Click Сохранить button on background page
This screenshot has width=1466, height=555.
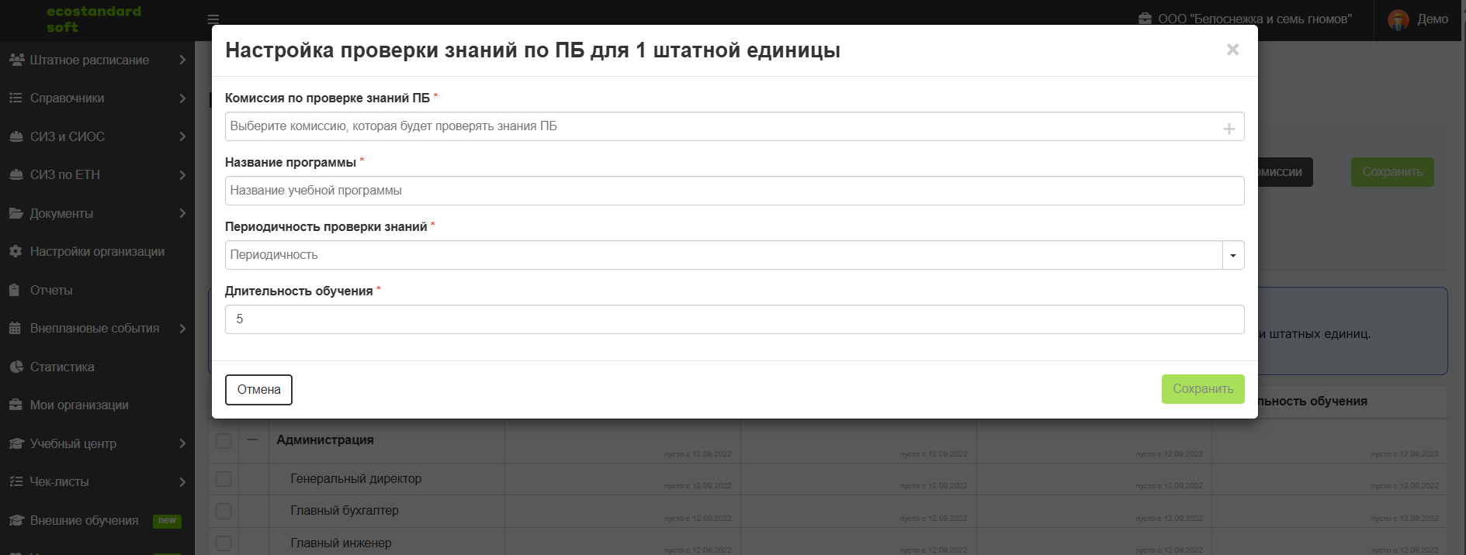coord(1392,172)
